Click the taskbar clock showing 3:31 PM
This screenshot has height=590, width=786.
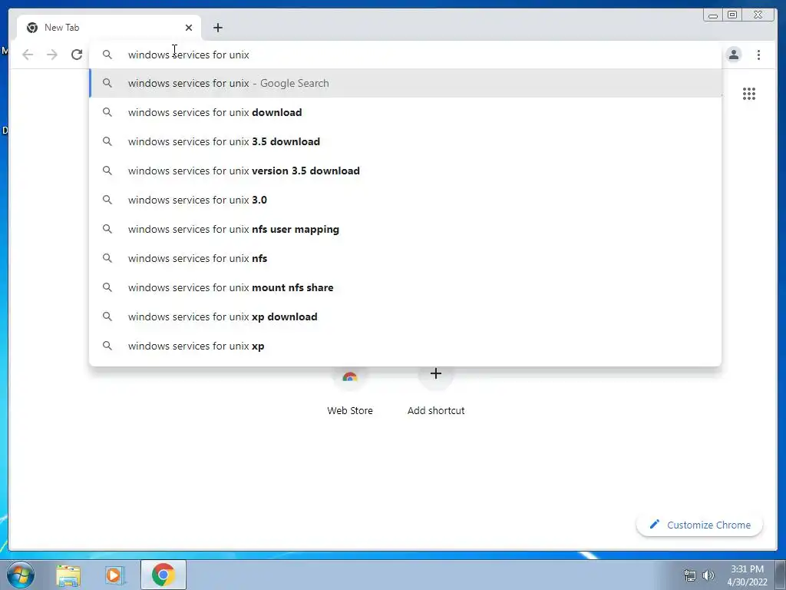point(747,575)
